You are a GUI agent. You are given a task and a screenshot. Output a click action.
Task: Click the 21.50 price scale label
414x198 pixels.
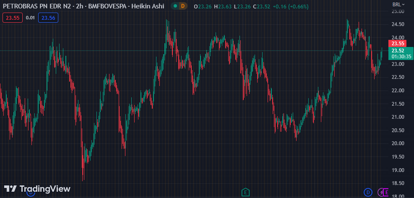coord(398,104)
